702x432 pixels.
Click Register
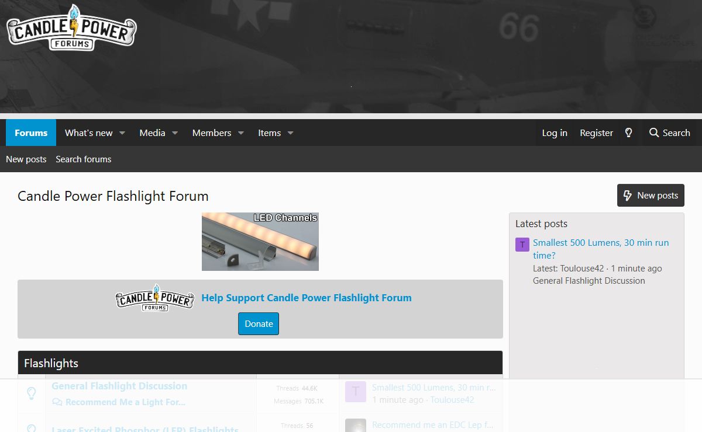tap(596, 133)
